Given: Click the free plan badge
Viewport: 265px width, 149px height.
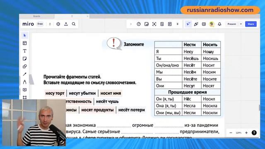Looking at the screenshot, I should (x=40, y=24).
